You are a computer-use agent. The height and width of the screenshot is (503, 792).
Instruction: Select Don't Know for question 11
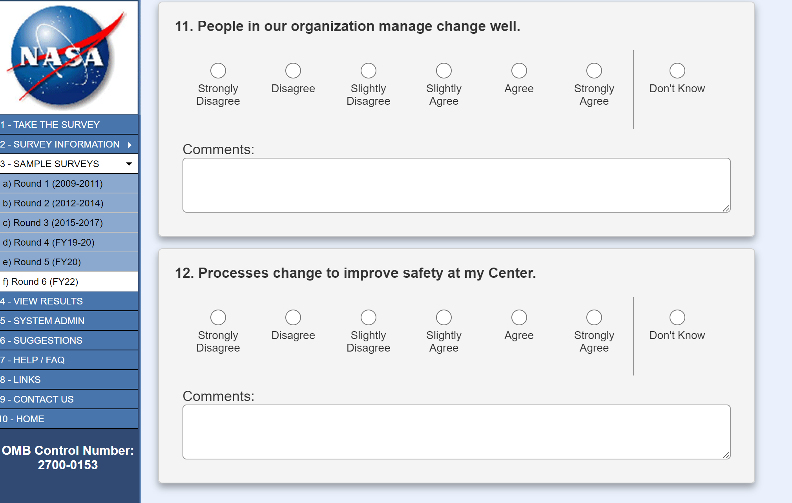coord(677,71)
